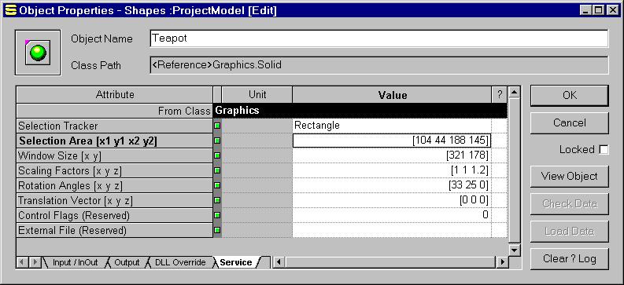Click green indicator beside Scaling Factors
This screenshot has height=285, width=624.
point(217,170)
